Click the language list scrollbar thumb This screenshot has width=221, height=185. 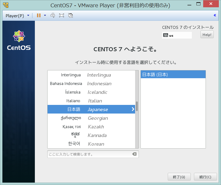[137, 106]
